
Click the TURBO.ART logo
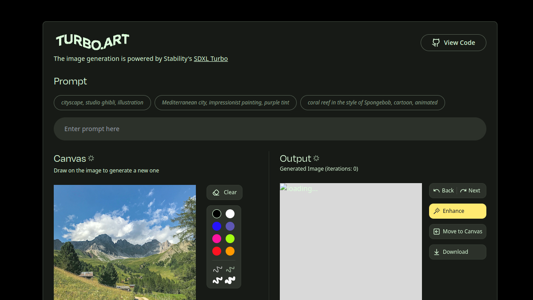point(92,42)
